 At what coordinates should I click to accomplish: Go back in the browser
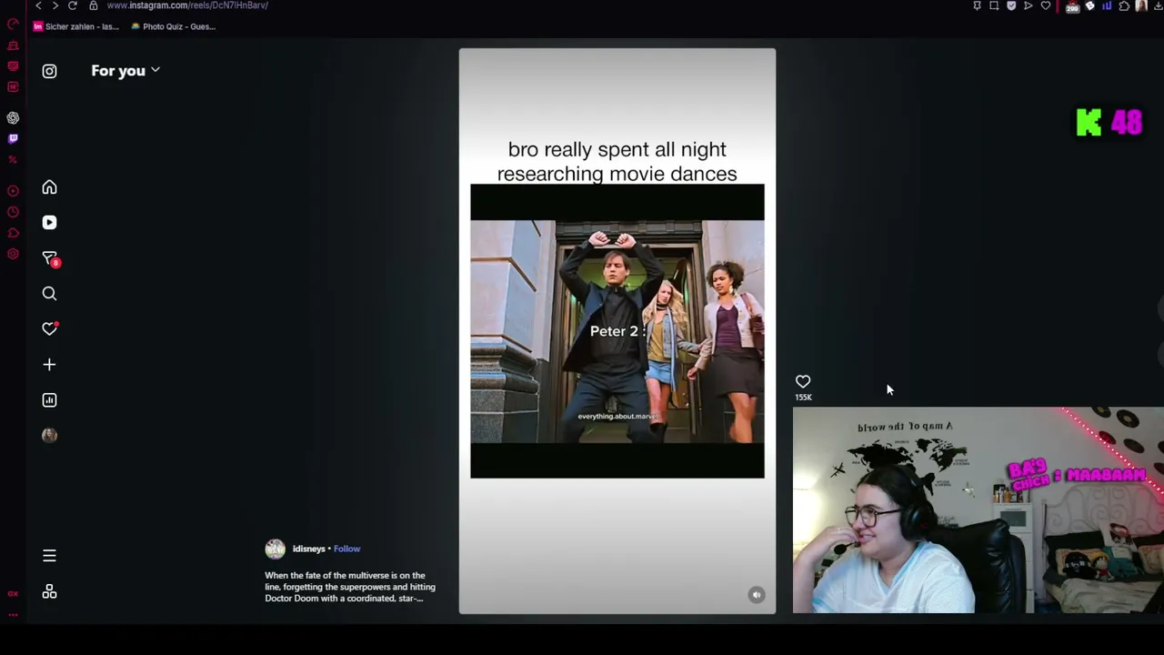tap(38, 5)
